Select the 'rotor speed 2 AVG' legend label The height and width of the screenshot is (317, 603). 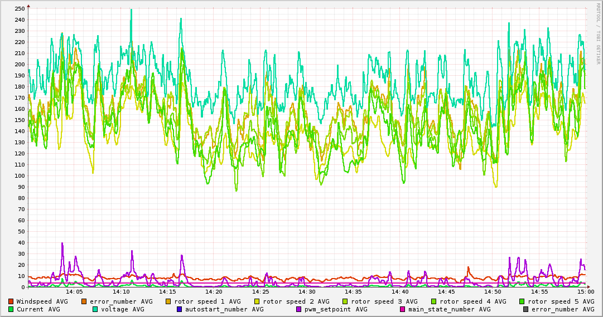(x=296, y=301)
